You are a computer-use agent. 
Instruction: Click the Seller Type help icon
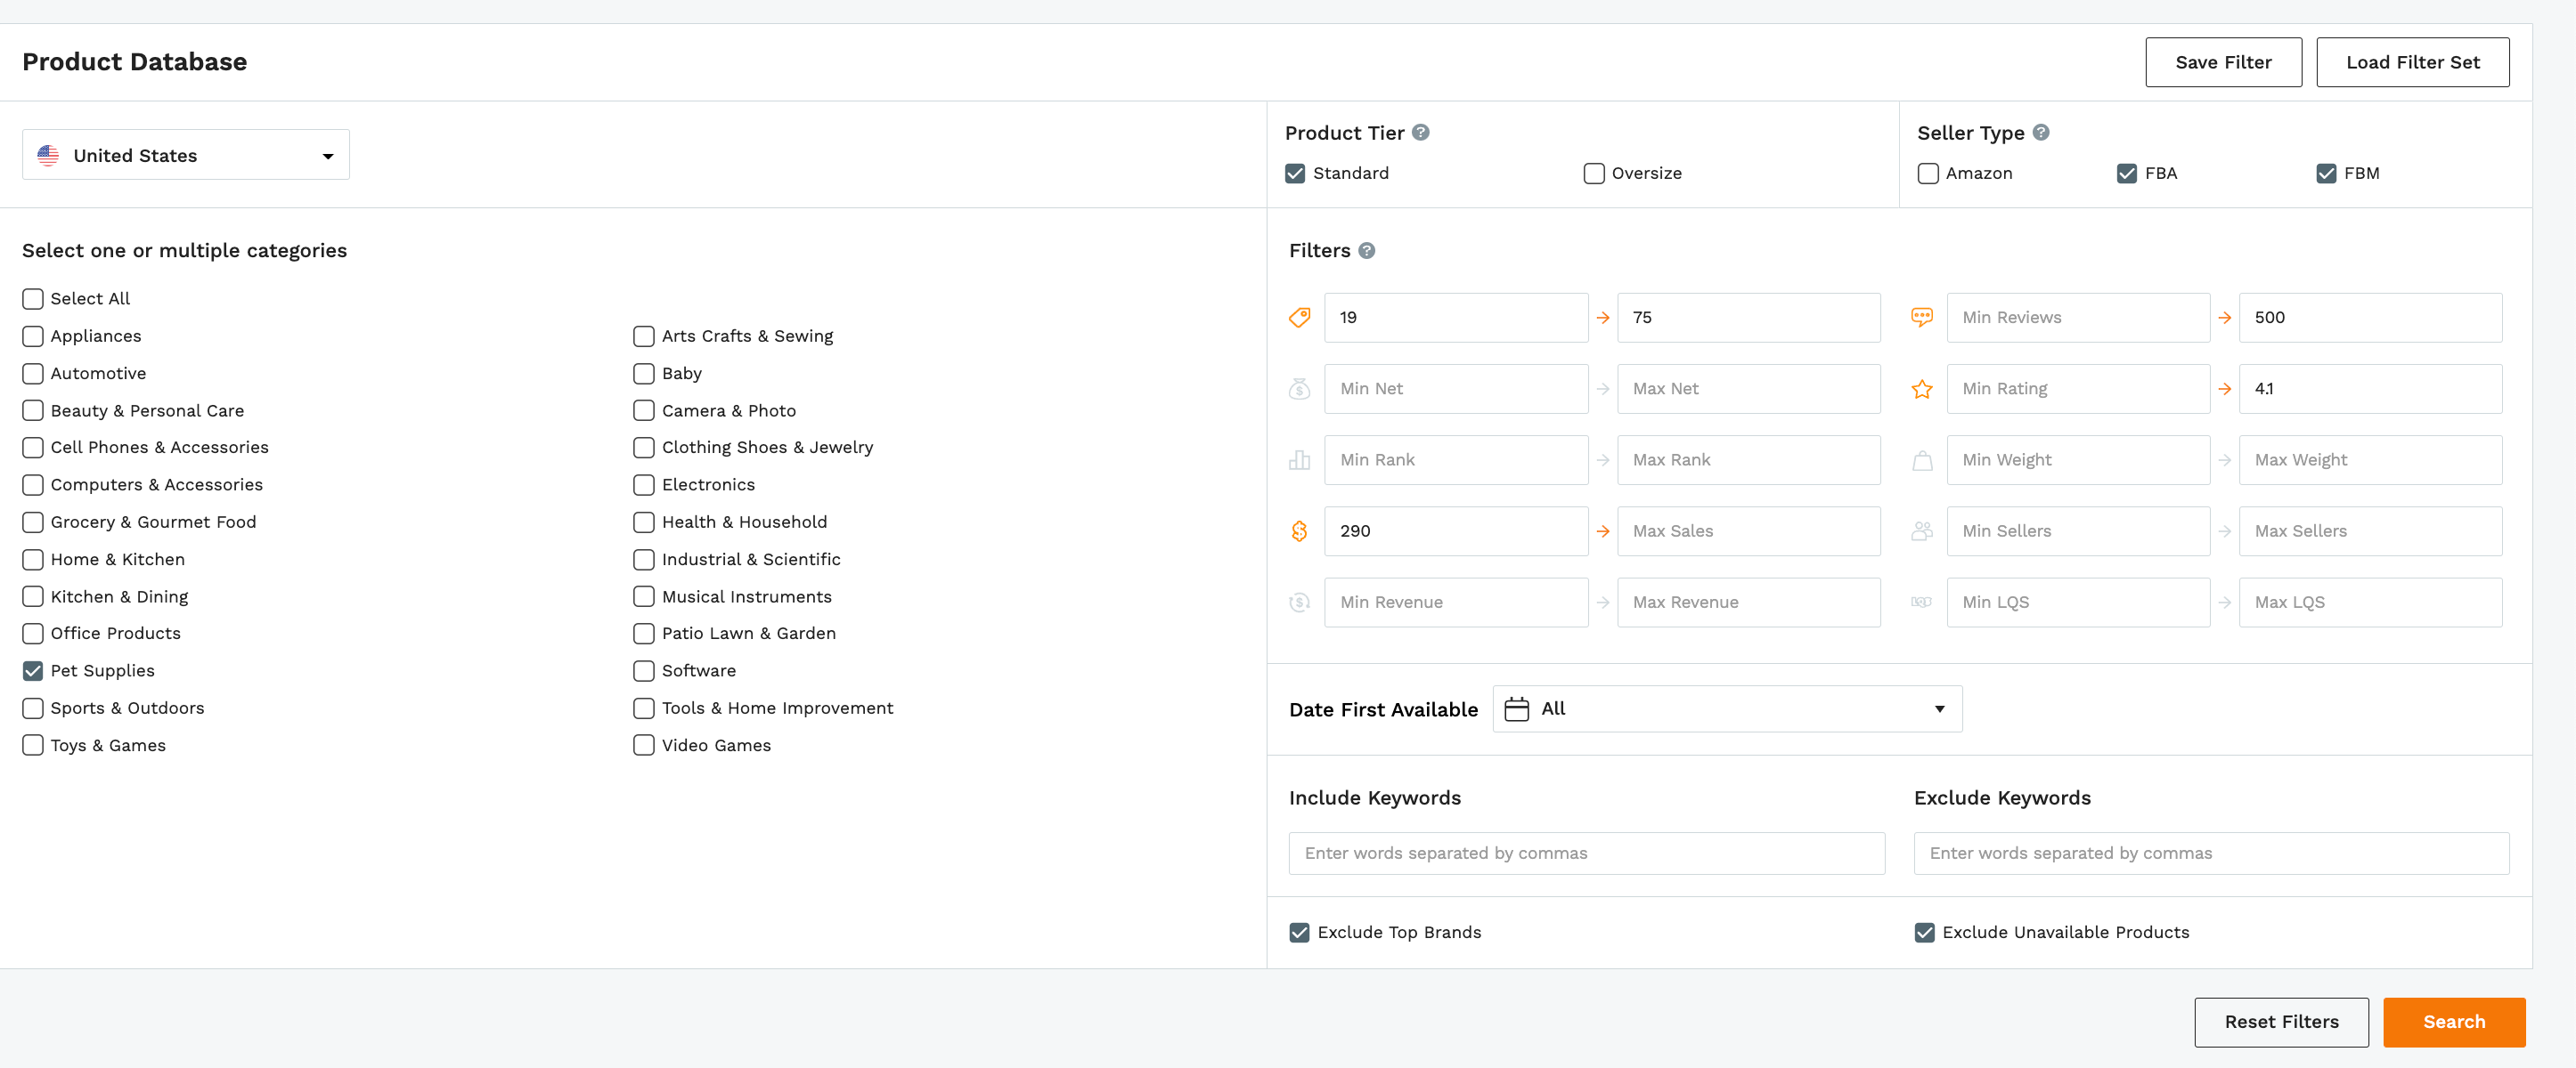(x=2041, y=132)
